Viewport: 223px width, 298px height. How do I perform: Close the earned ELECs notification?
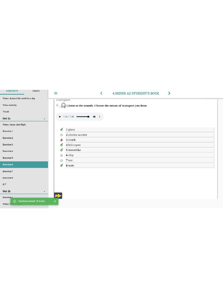pyautogui.click(x=55, y=201)
